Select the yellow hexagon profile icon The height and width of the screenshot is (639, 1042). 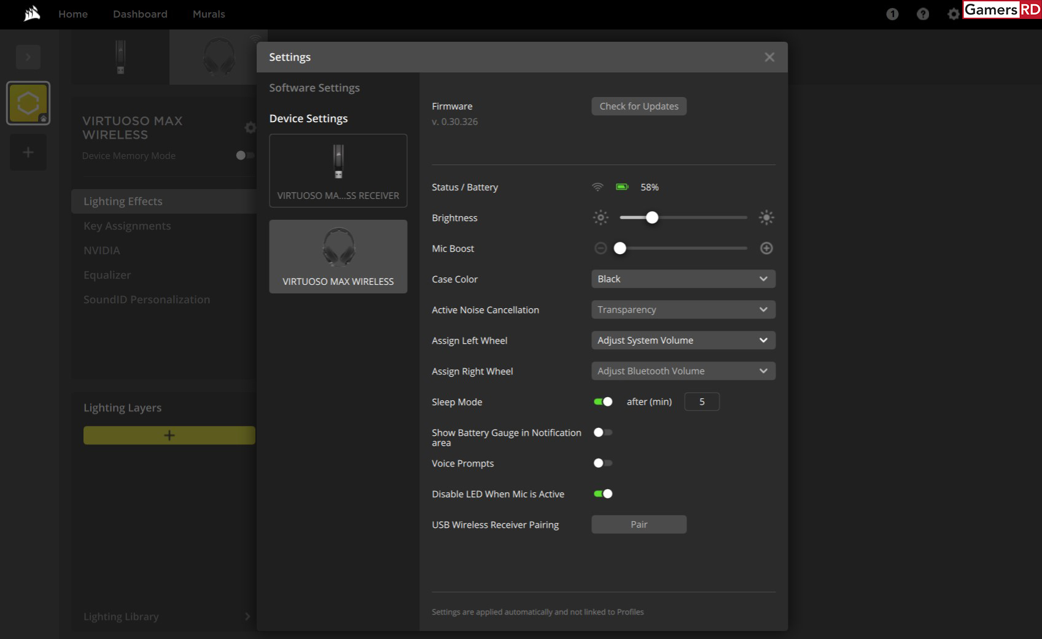28,103
